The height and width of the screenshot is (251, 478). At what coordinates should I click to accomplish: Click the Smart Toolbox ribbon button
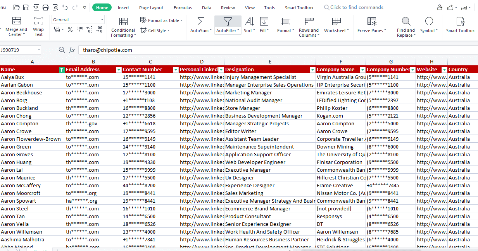click(x=460, y=25)
